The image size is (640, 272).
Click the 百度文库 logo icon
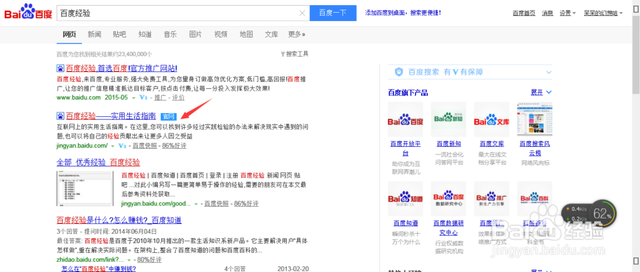pos(492,119)
